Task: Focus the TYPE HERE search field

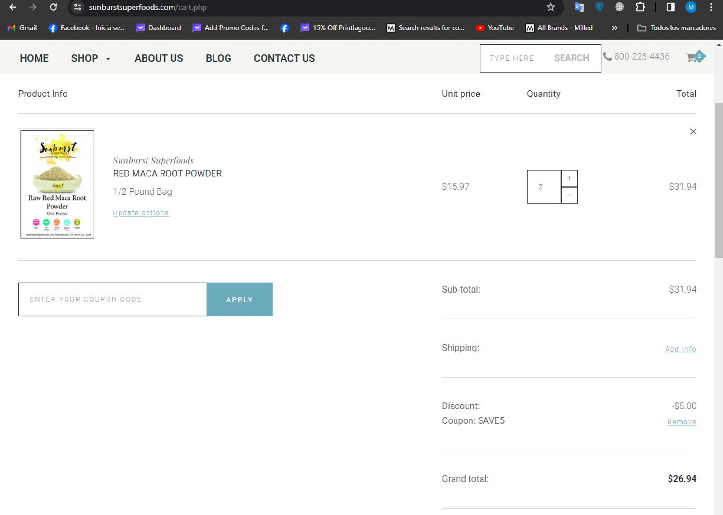Action: tap(512, 58)
